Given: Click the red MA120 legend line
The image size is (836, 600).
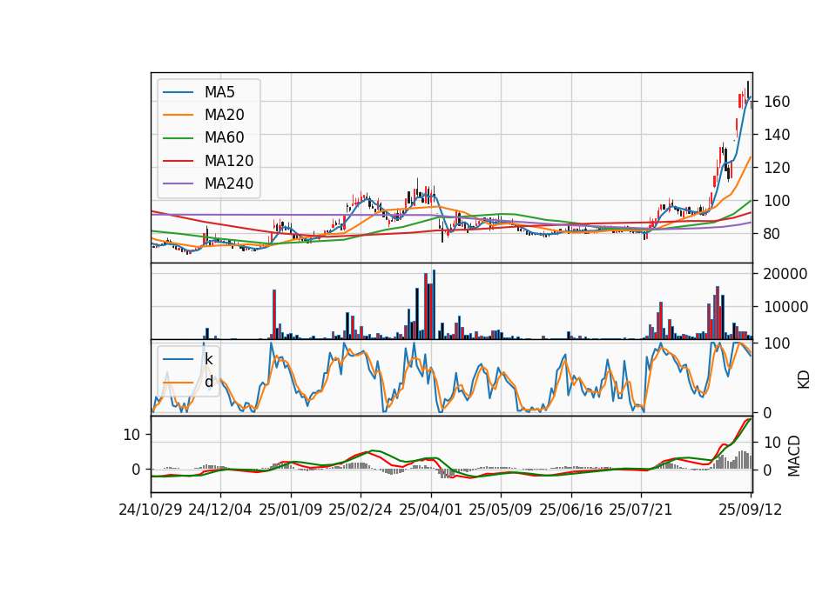Looking at the screenshot, I should pyautogui.click(x=178, y=161).
